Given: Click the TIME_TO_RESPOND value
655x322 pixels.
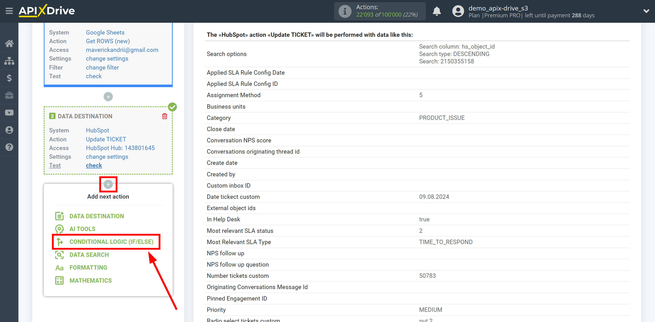Looking at the screenshot, I should [x=446, y=242].
